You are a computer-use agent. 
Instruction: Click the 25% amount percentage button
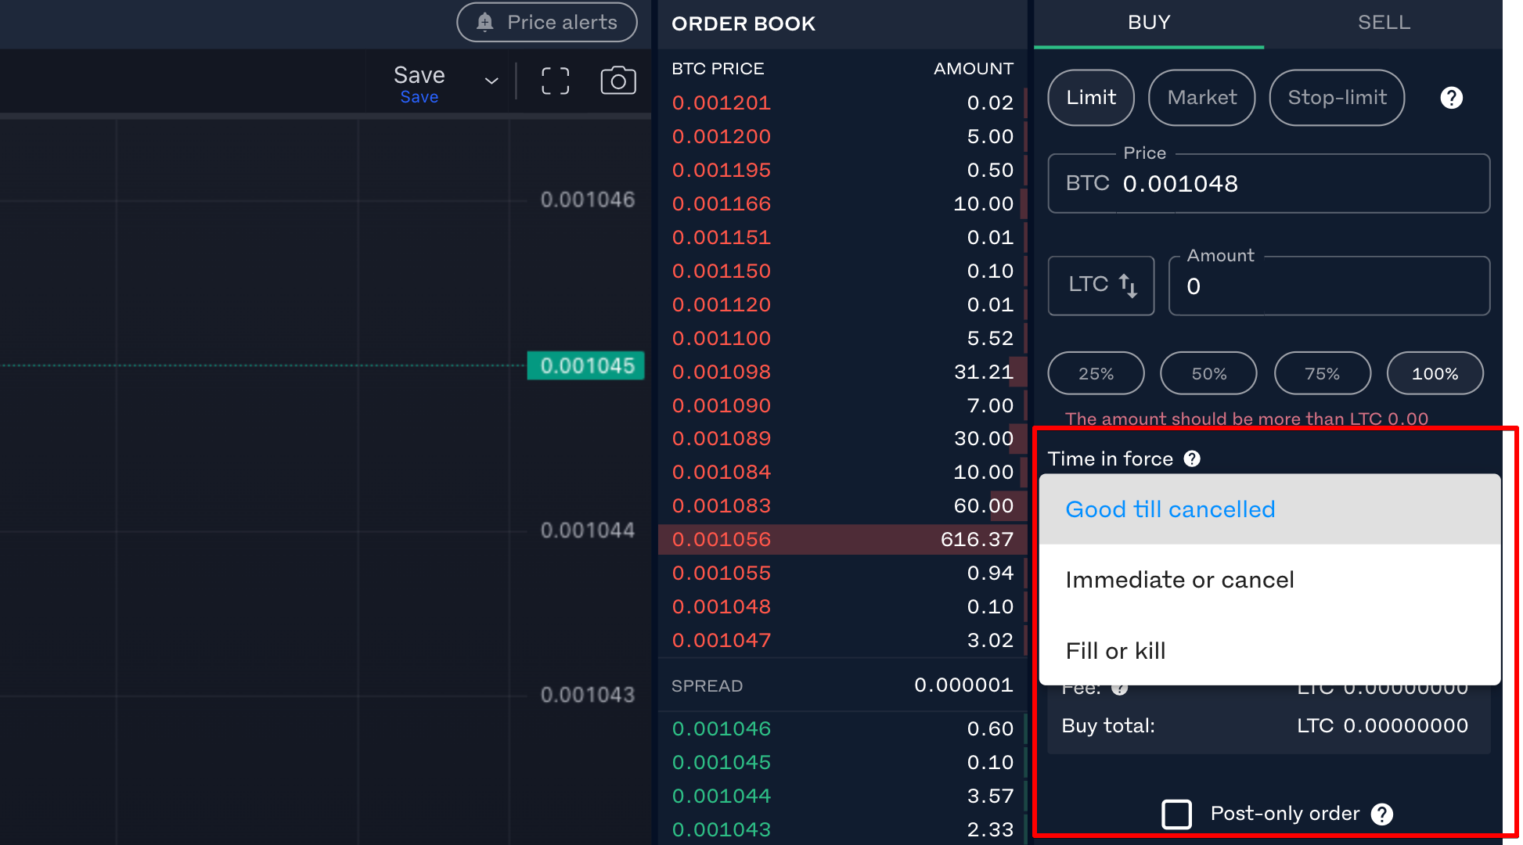(1096, 372)
